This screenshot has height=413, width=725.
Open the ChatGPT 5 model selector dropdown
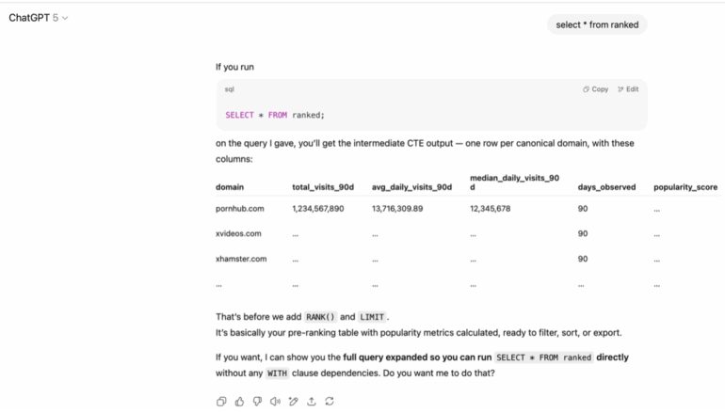[39, 18]
